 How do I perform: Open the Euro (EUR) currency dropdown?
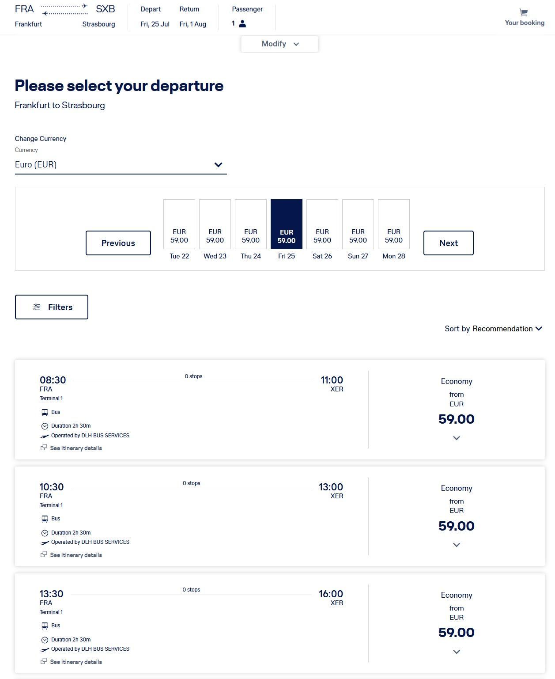(x=121, y=165)
